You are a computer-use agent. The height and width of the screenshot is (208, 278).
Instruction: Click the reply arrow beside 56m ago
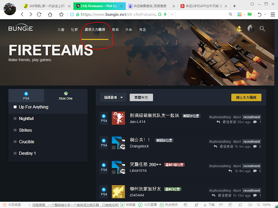pos(218,122)
